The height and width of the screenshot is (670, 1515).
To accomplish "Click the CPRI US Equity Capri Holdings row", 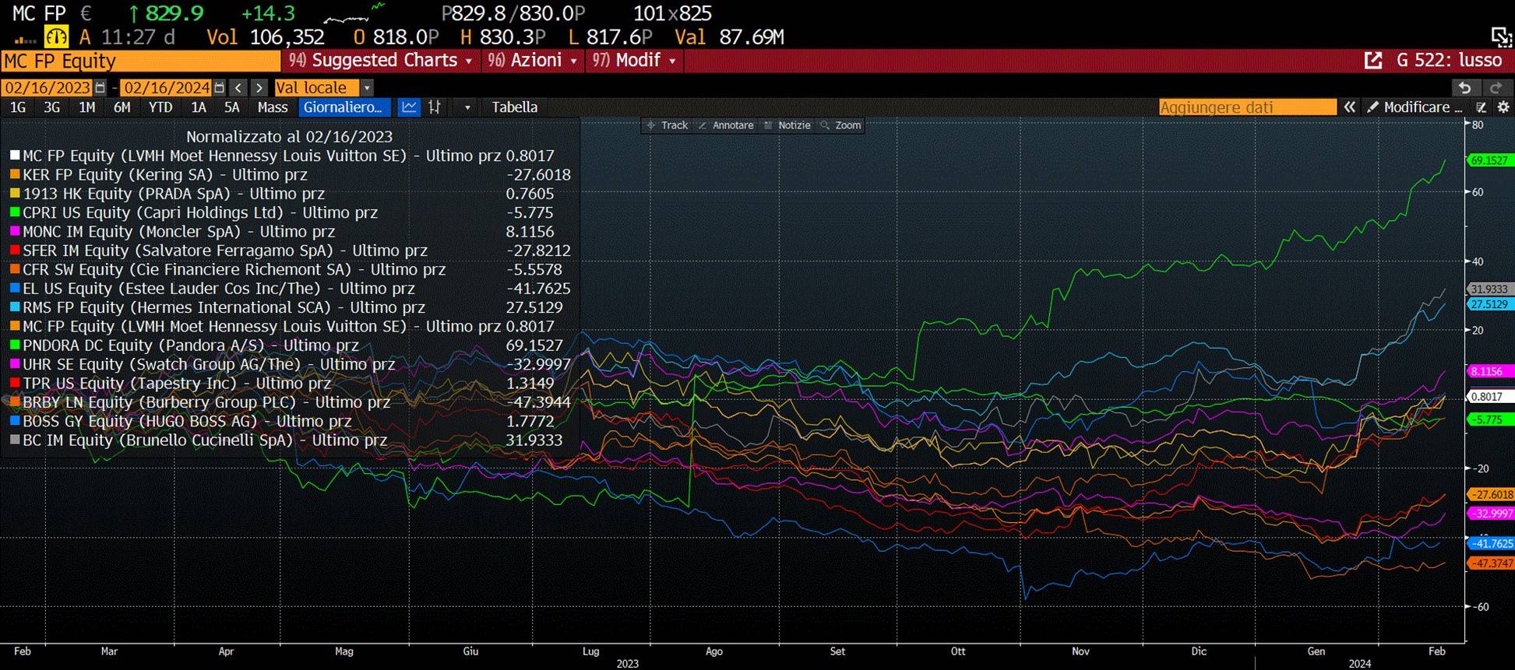I will click(291, 212).
